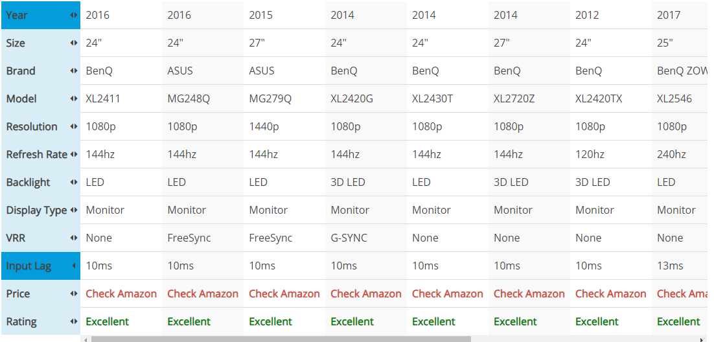
Task: Select the Refresh Rate header label
Action: 36,154
